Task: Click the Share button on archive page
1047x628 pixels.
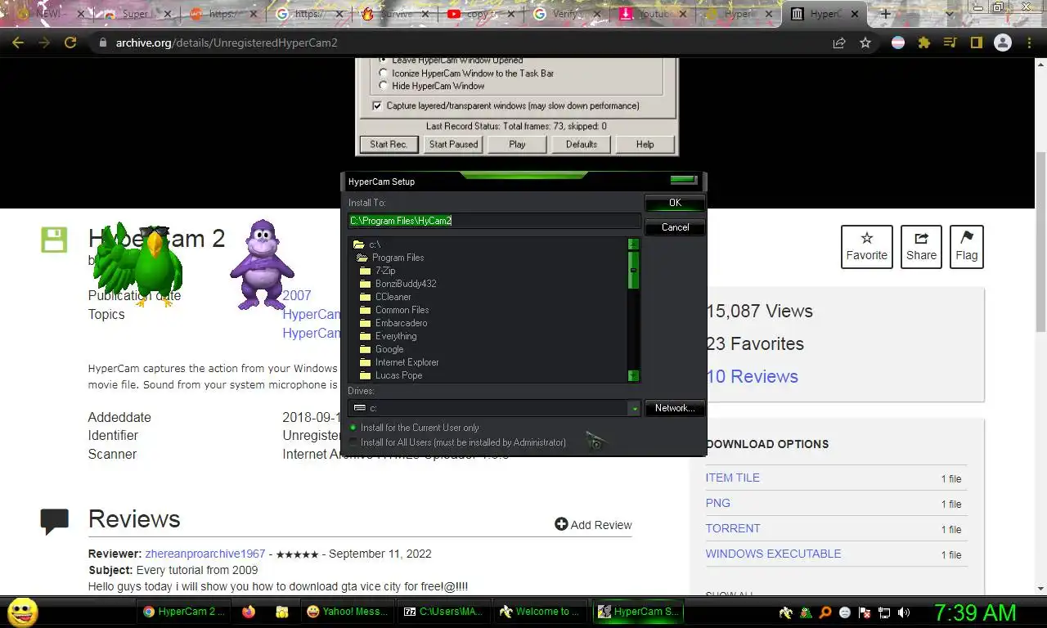Action: [921, 246]
